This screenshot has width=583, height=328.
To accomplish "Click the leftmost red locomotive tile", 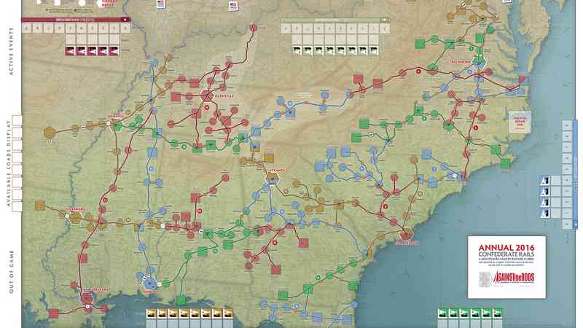I will pyautogui.click(x=71, y=50).
